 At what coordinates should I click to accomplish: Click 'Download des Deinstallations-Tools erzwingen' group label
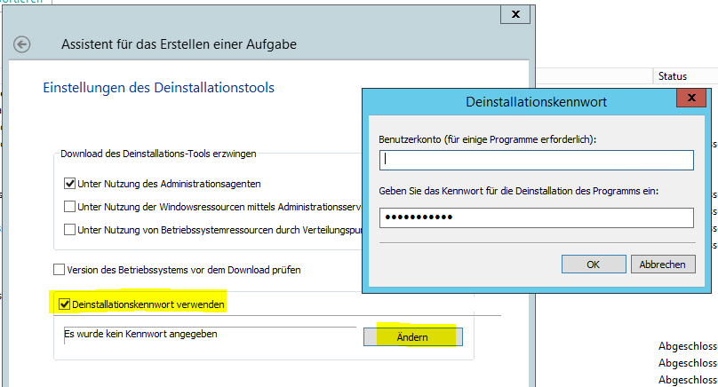pyautogui.click(x=158, y=154)
